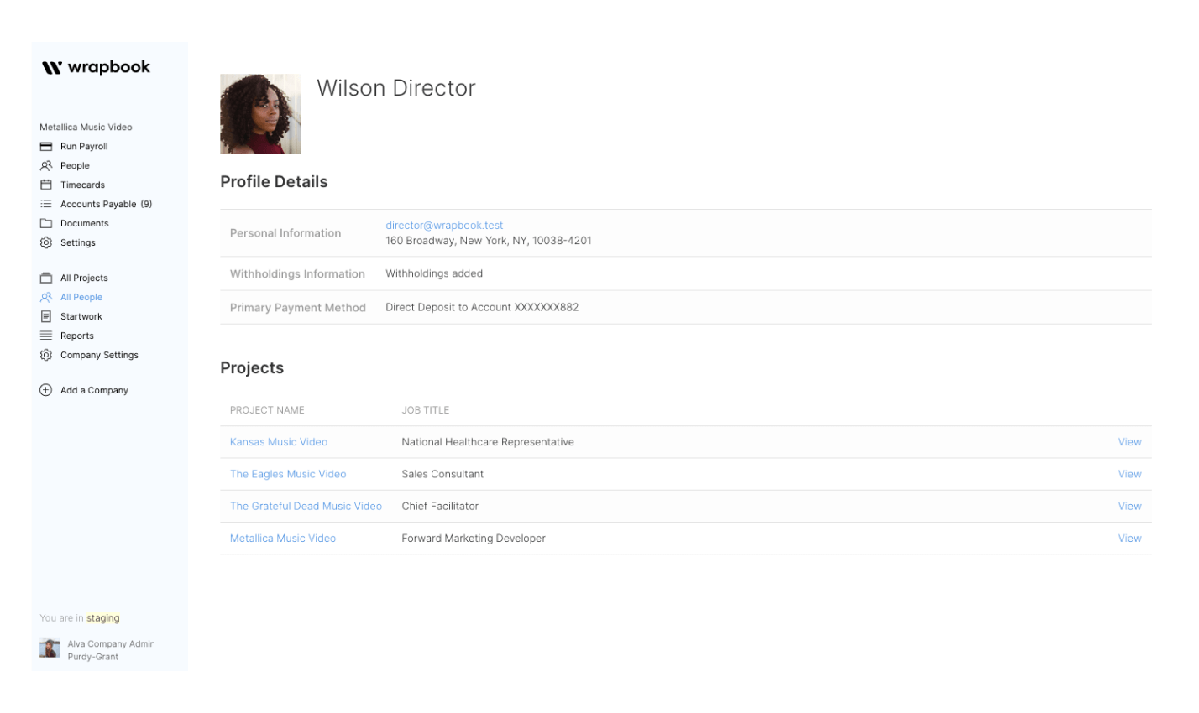
Task: Click the National Healthcare Representative job title
Action: [x=488, y=442]
